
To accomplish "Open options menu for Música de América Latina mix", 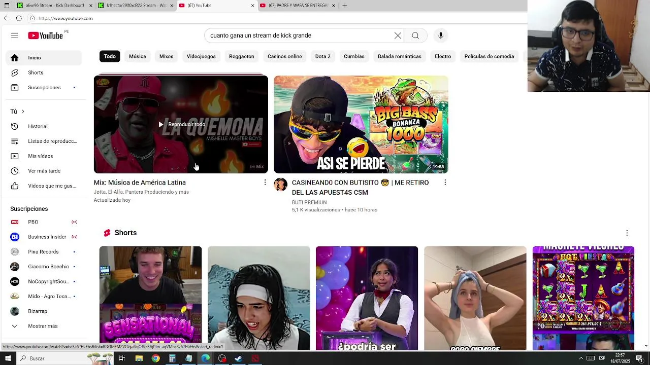I will 265,182.
